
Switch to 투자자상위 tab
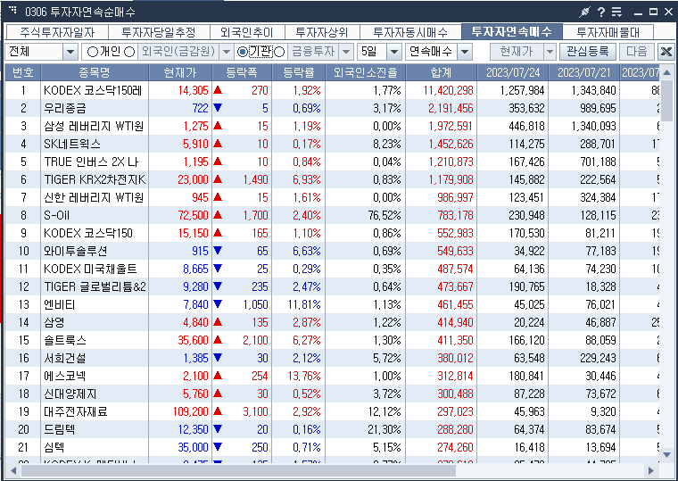[322, 32]
